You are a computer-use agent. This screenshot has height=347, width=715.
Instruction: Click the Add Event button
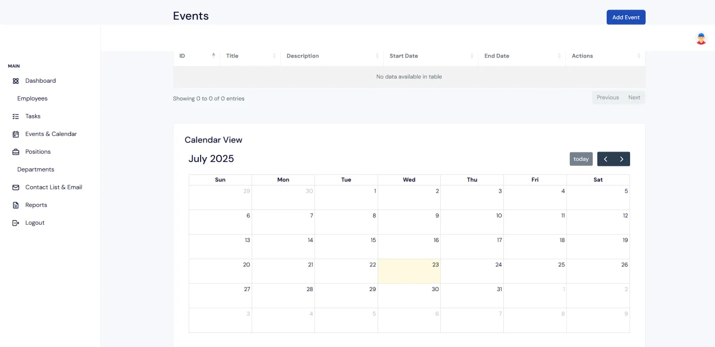tap(626, 17)
